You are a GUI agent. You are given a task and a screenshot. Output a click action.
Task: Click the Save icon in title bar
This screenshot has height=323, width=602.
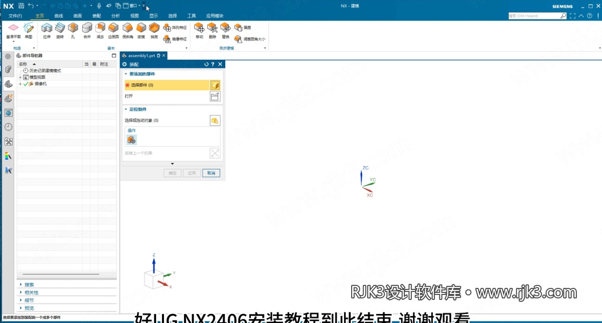coord(21,6)
